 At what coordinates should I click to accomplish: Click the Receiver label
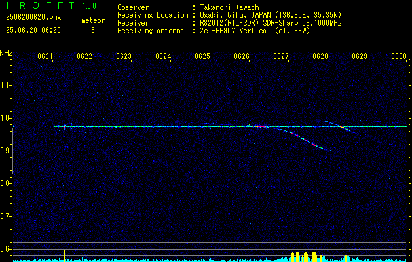(x=133, y=23)
